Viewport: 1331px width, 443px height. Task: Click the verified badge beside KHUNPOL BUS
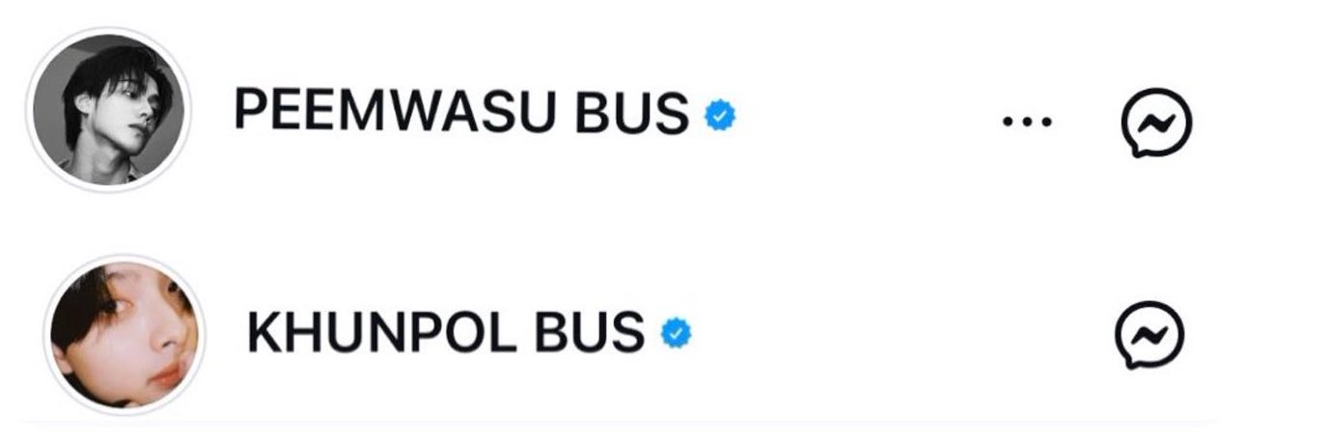(676, 333)
